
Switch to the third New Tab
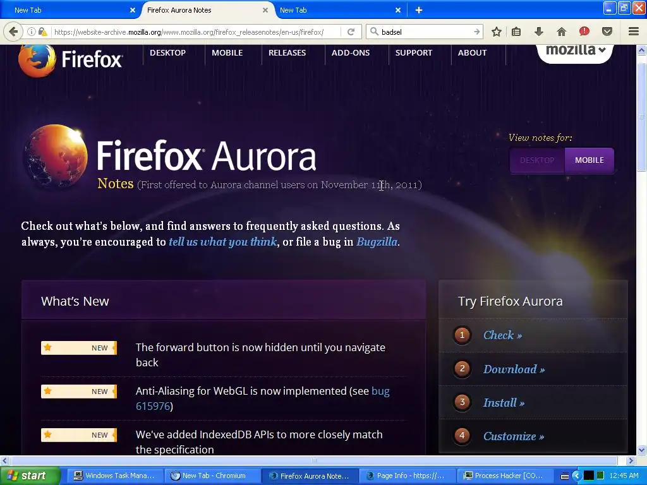pos(339,10)
